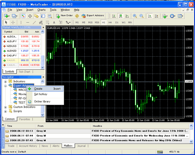Expand the Scripts tree node
The width and height of the screenshot is (195, 155).
[5, 112]
